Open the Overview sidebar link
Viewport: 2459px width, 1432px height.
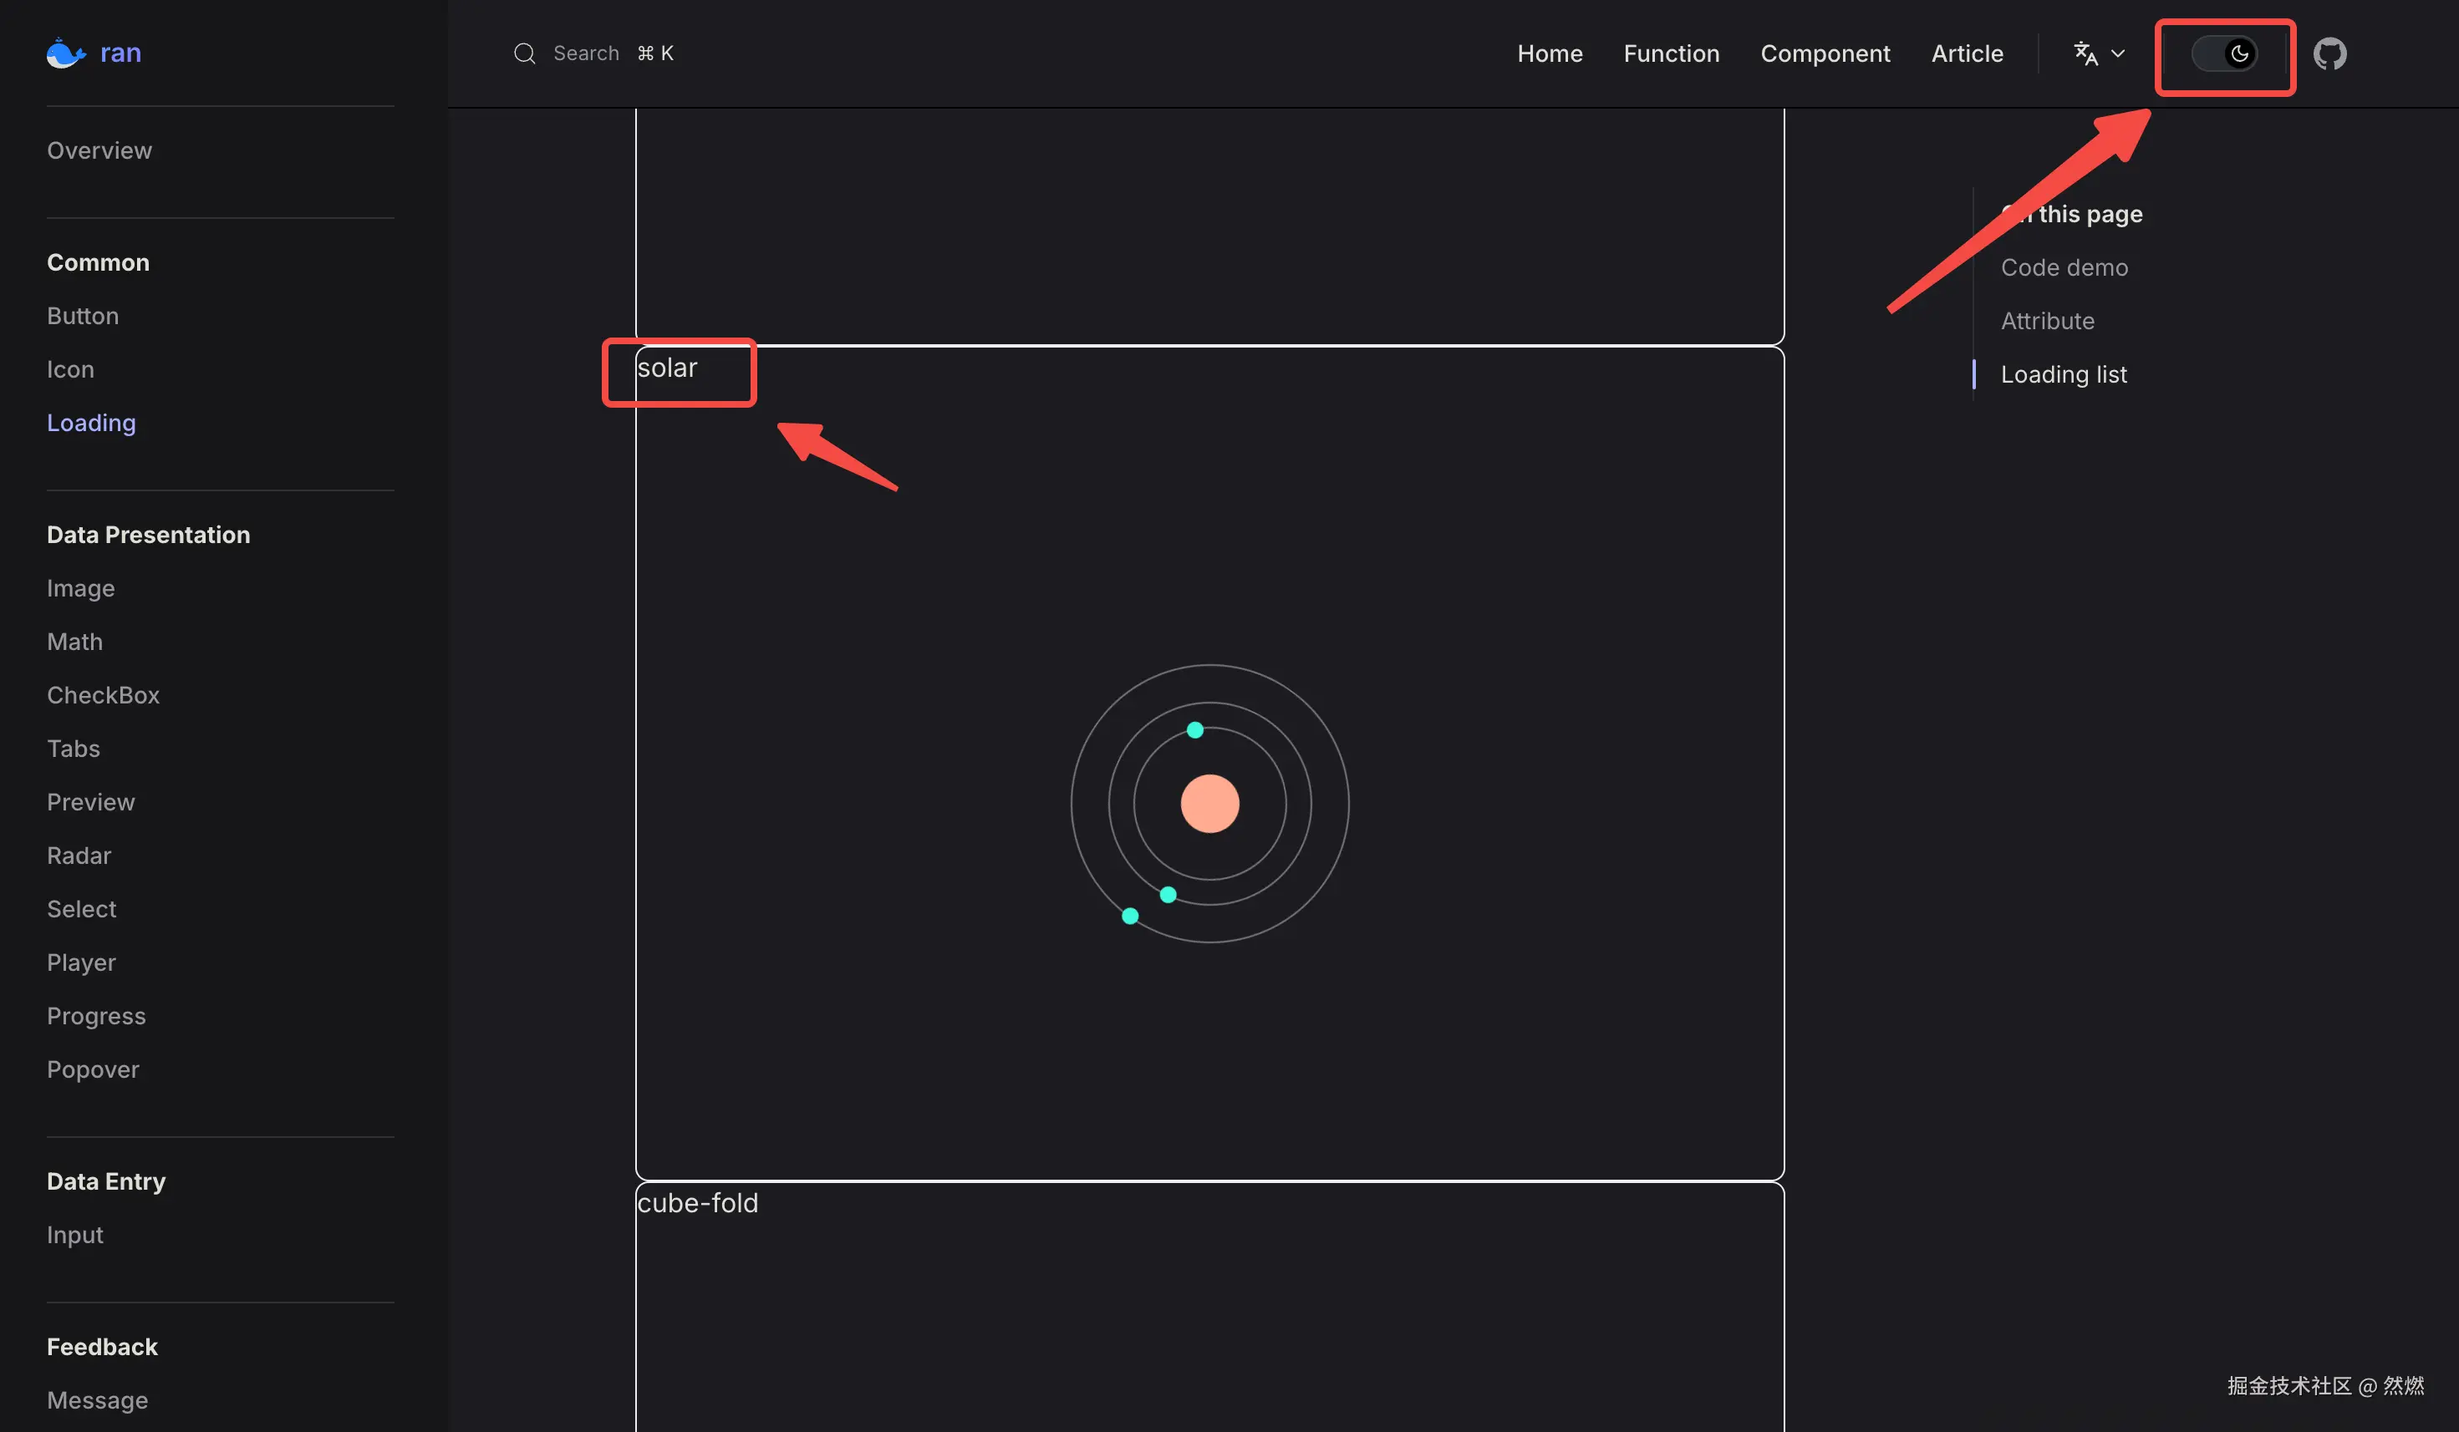pos(99,150)
